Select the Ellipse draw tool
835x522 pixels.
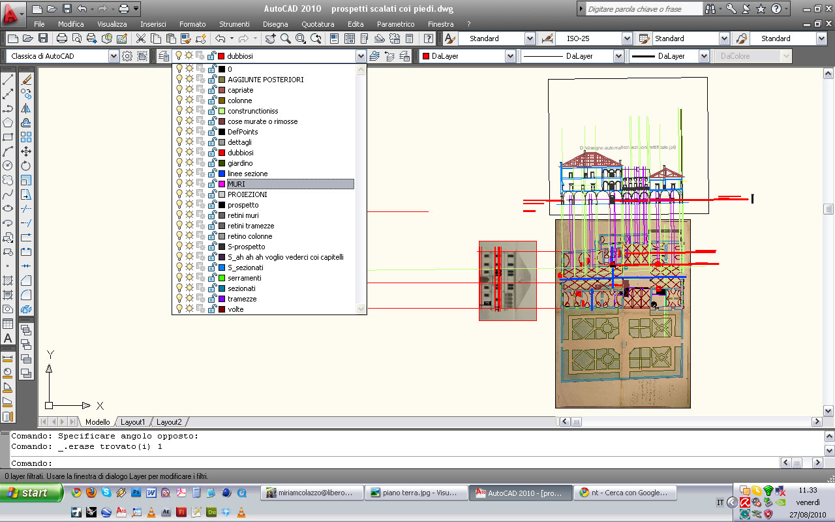click(8, 209)
